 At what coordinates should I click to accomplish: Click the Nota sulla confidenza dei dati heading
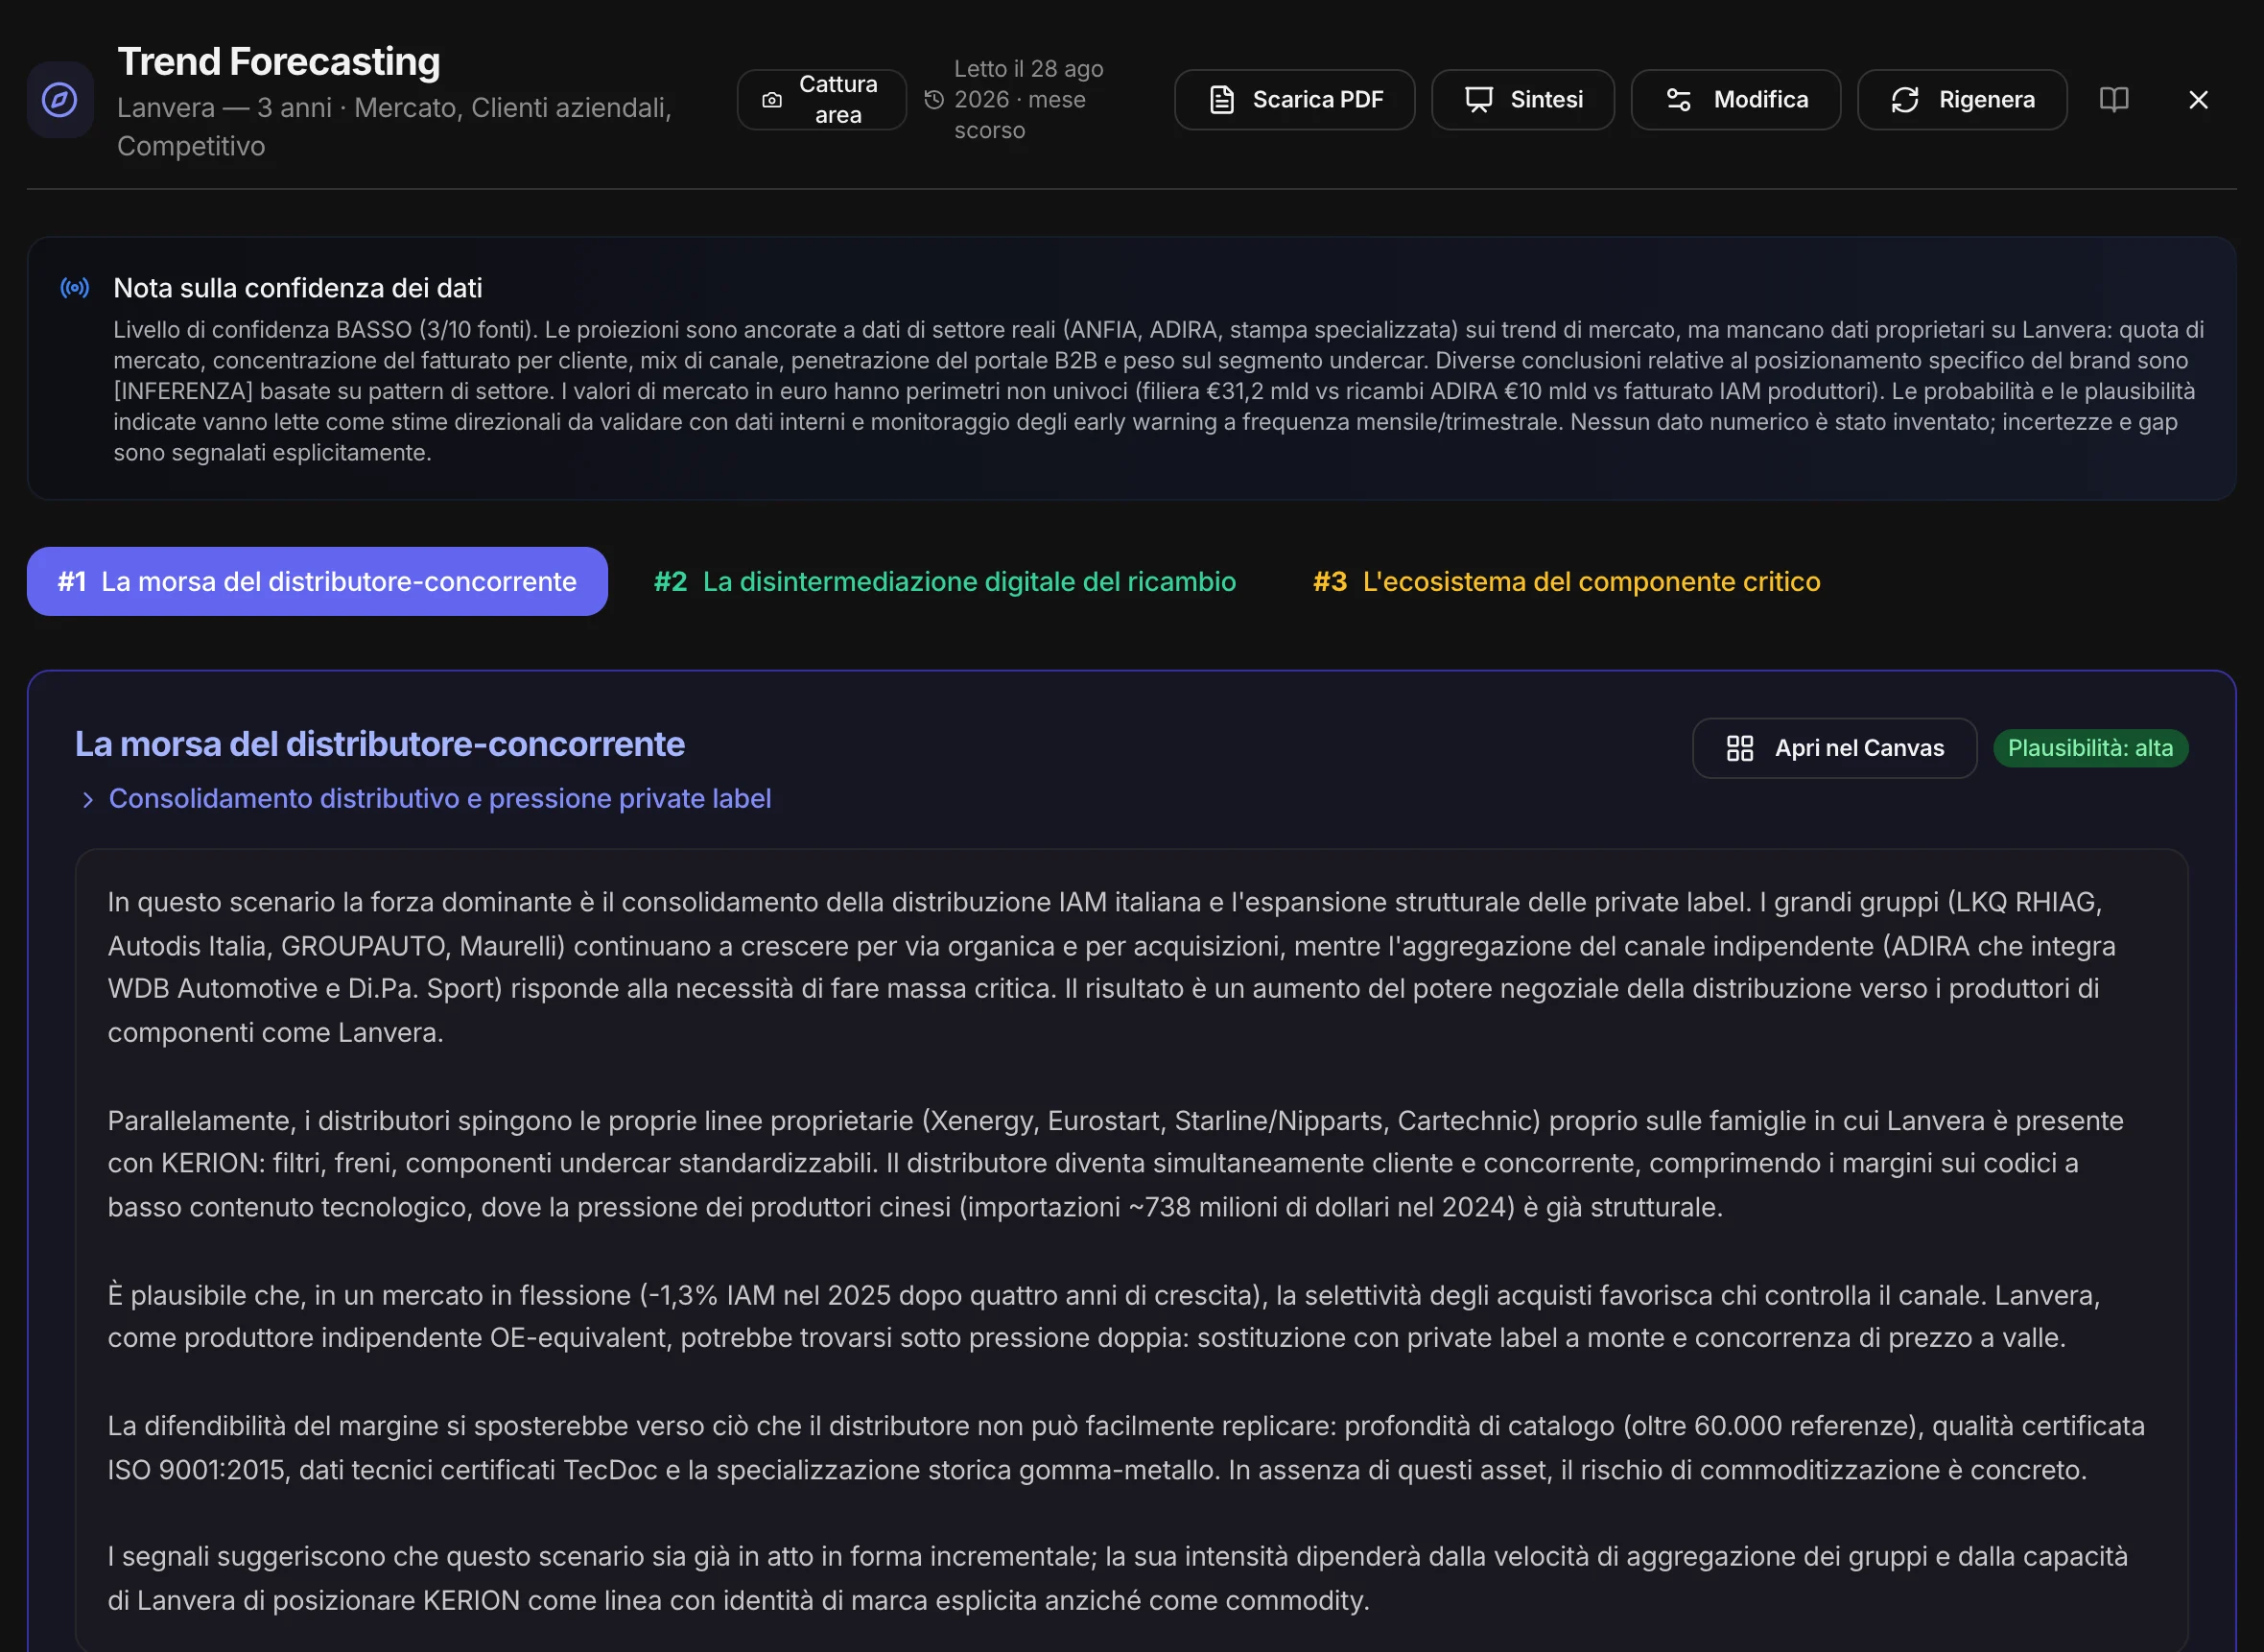pos(298,288)
